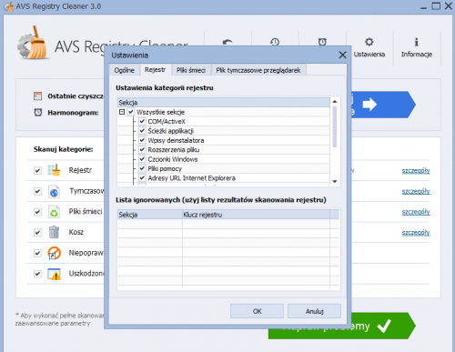The width and height of the screenshot is (455, 352).
Task: Click the history clock toolbar icon
Action: tap(275, 42)
